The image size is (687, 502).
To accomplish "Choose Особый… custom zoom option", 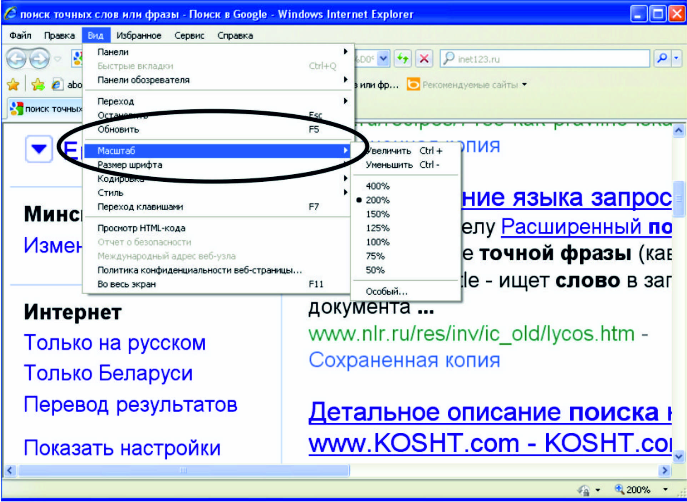I will (x=405, y=291).
